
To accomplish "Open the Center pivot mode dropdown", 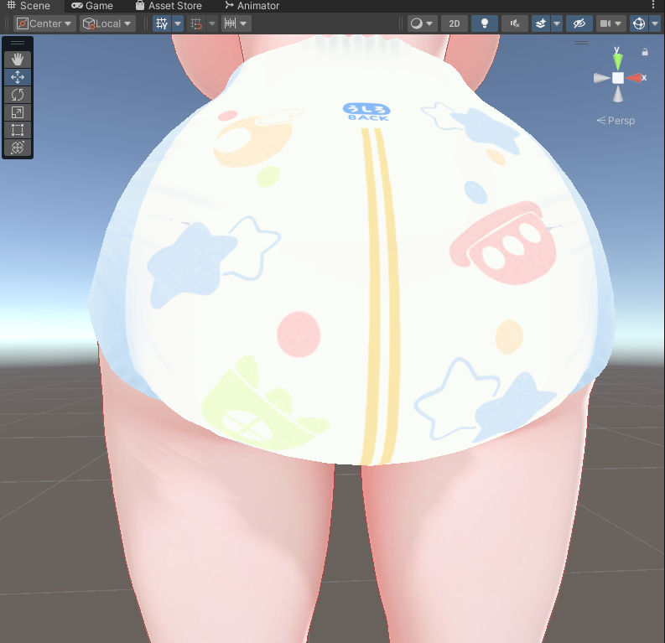I will (44, 23).
